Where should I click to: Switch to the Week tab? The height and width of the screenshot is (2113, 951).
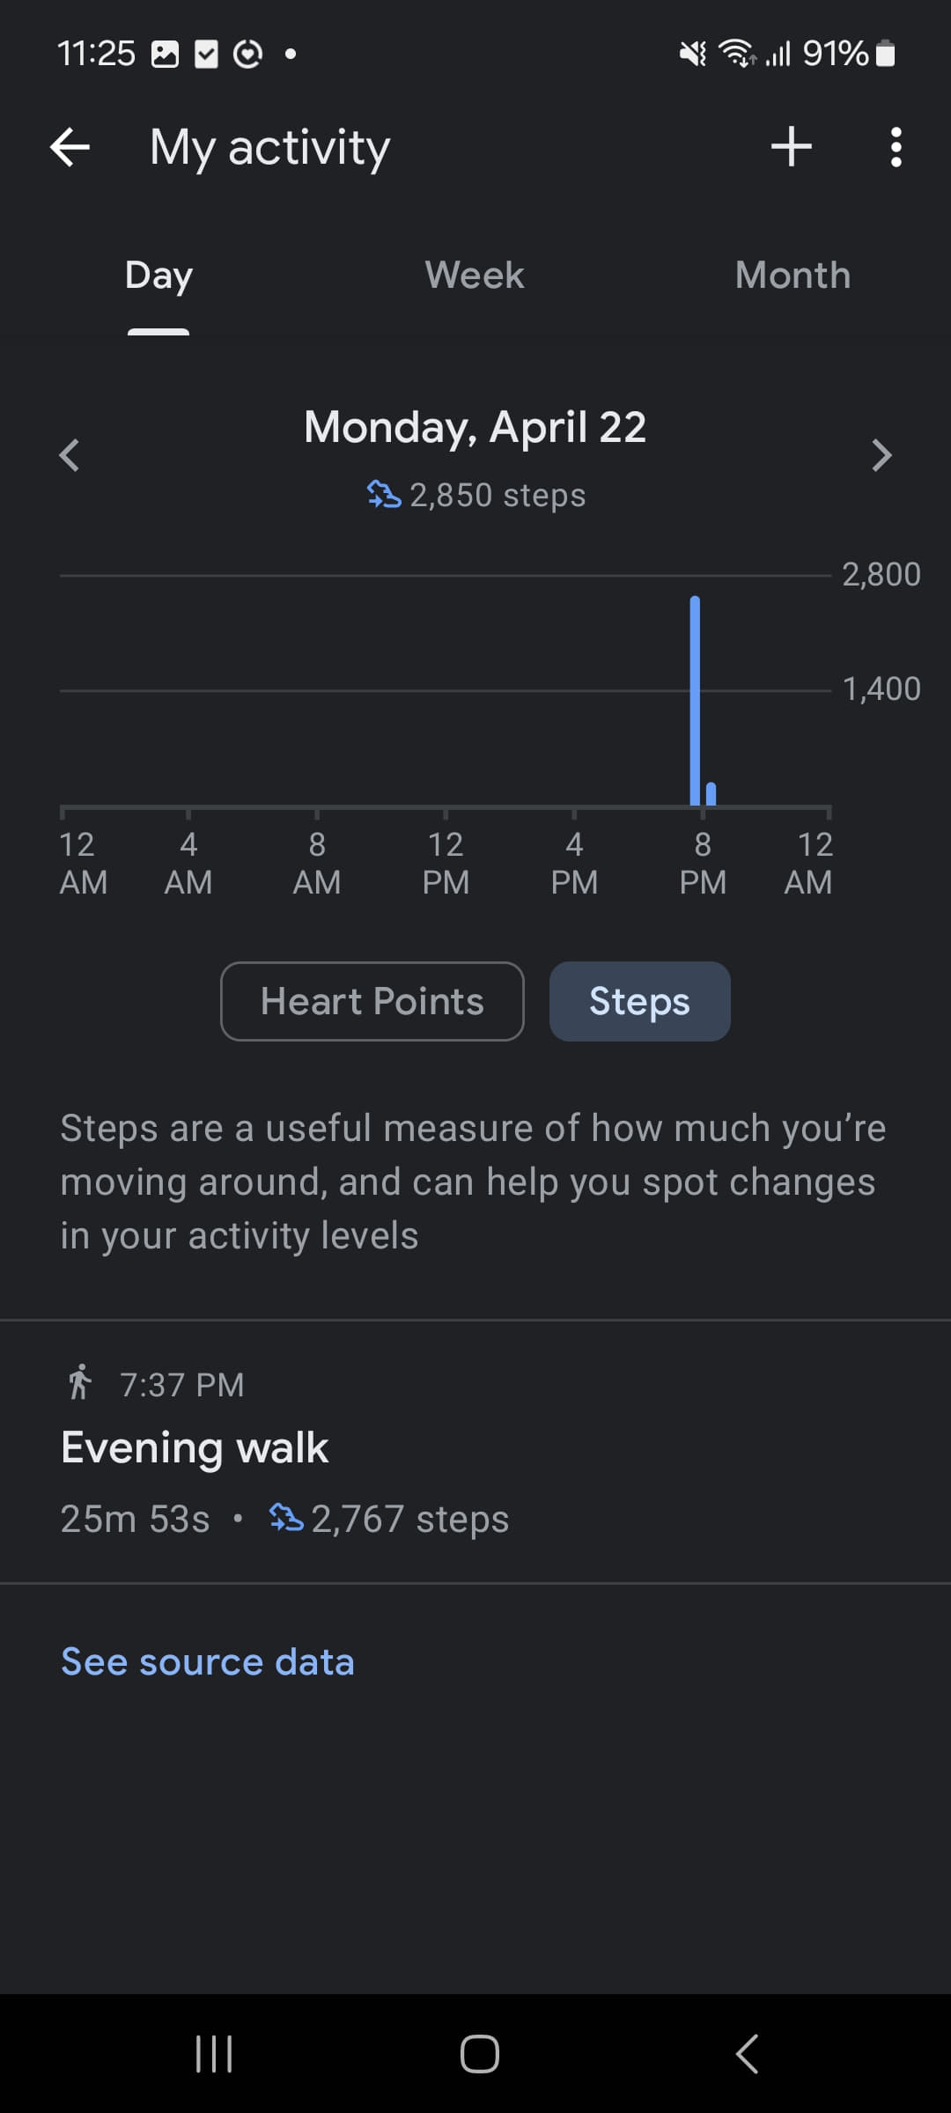point(475,276)
